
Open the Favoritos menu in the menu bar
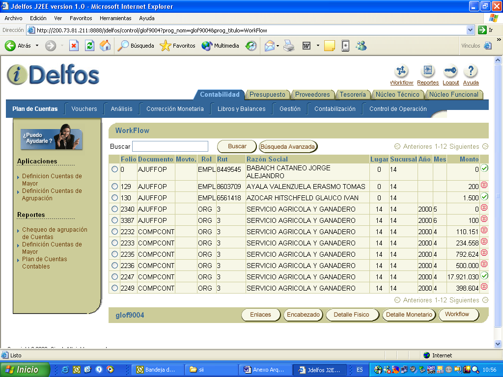(x=81, y=18)
